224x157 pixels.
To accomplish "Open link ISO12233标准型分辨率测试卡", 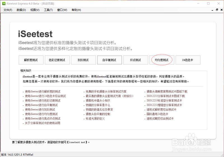I will point(164,100).
